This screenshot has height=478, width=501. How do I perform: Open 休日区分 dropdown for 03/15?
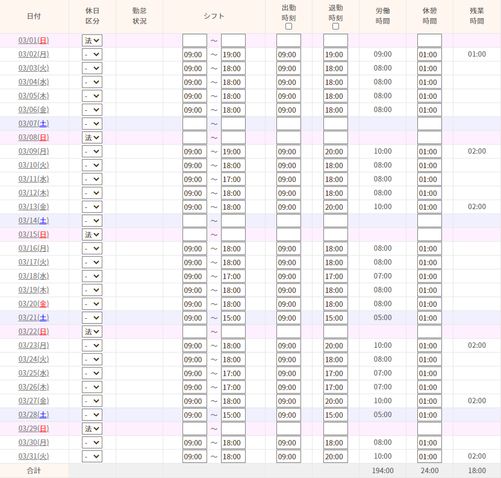[x=92, y=234]
